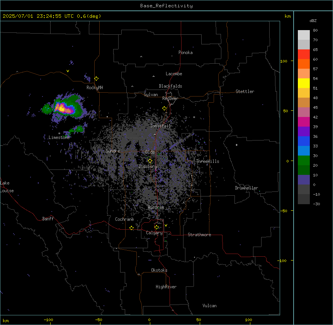Select the white caret marker west of Ponoka
Viewport: 333px width, 325px height.
pos(141,57)
